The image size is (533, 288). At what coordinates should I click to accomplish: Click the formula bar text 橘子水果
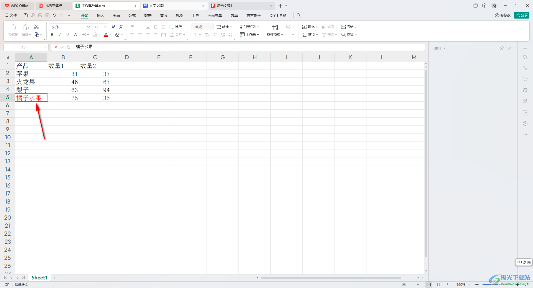point(84,47)
